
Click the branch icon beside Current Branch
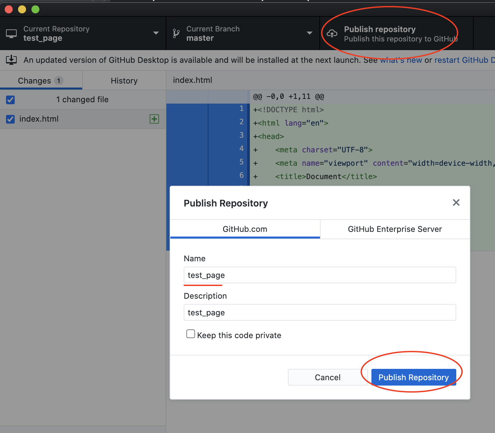pos(176,33)
